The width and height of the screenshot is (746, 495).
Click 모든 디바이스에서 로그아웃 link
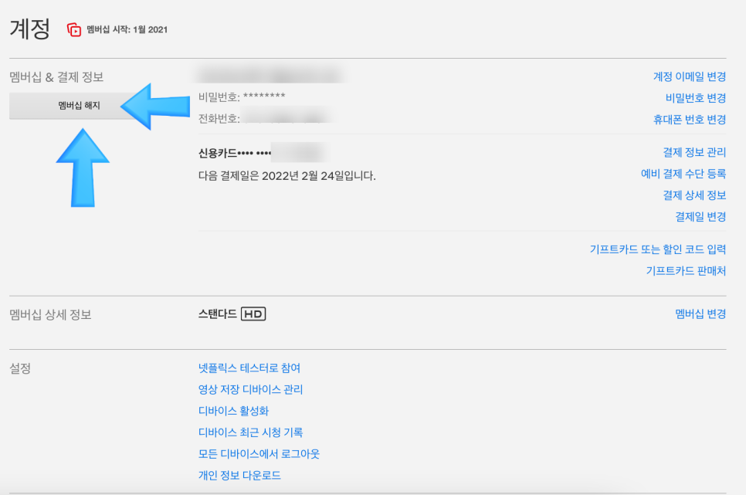pyautogui.click(x=259, y=453)
